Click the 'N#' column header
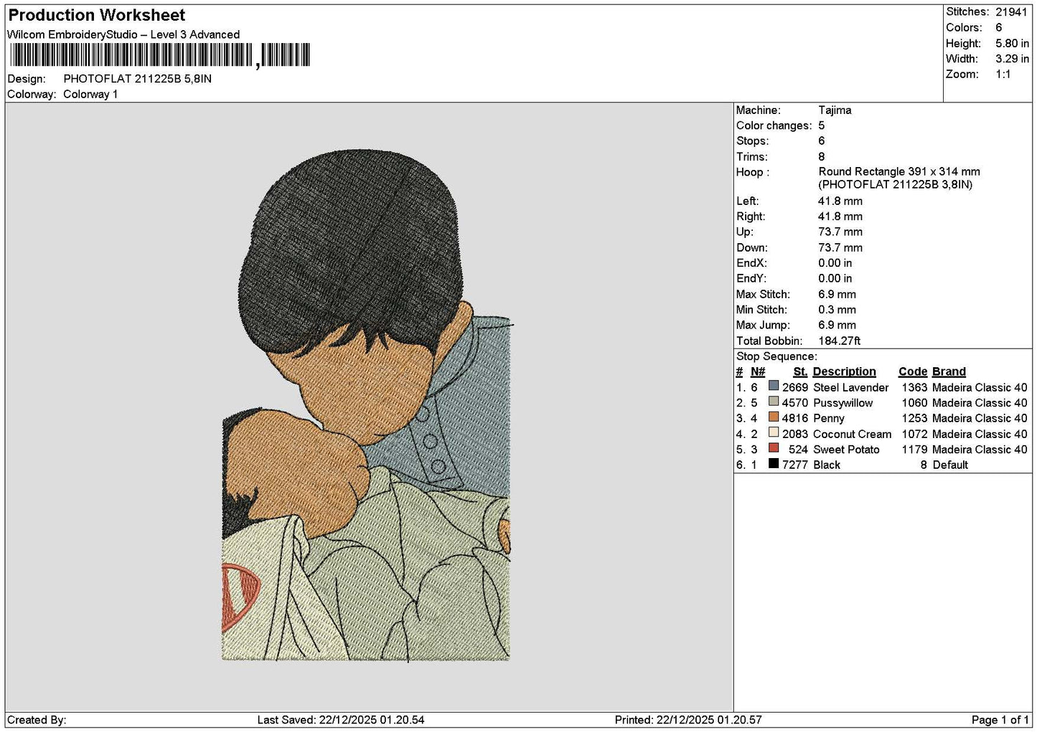Screen dimensions: 1037x732 tap(758, 371)
